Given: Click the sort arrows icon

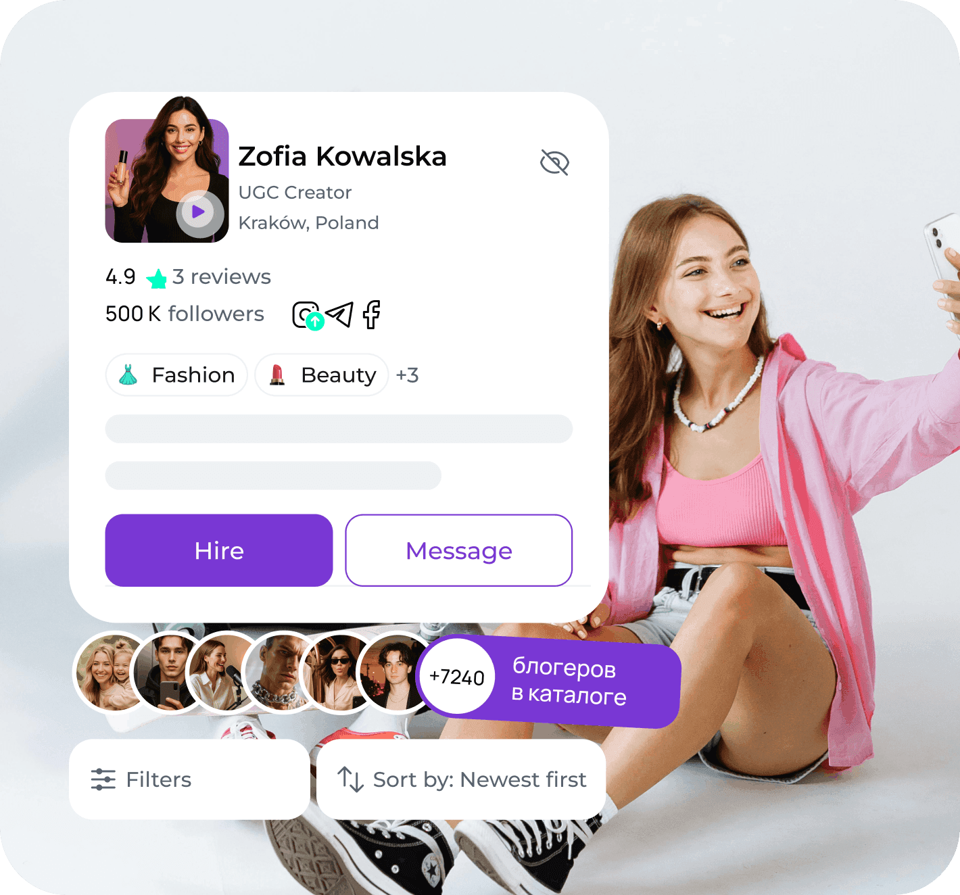Looking at the screenshot, I should pos(351,779).
